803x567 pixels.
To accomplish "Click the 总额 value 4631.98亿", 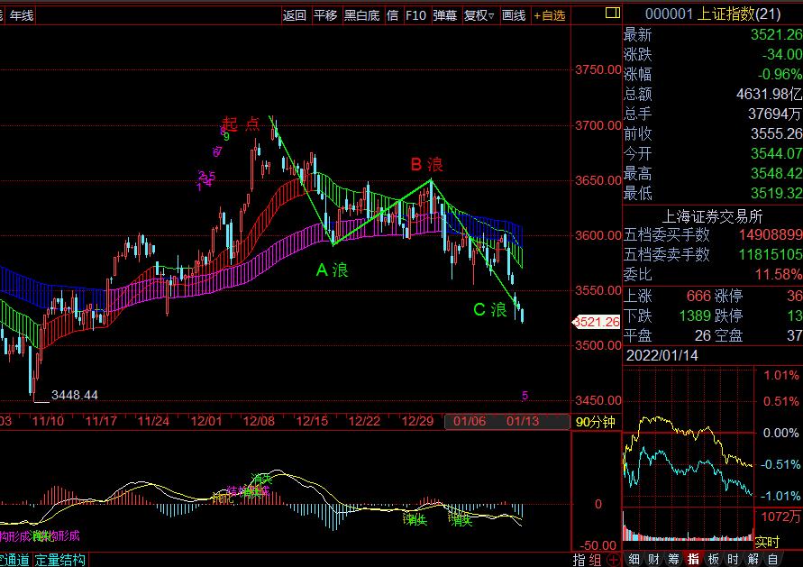I will coord(769,94).
